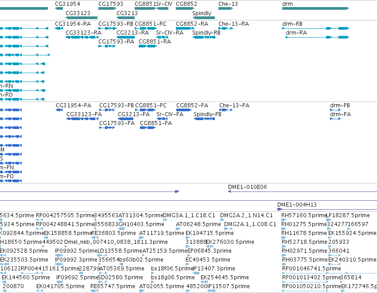Screen dimensions: 377x293
Task: Click the CG17593-PA protein glyph
Action: (x=107, y=128)
